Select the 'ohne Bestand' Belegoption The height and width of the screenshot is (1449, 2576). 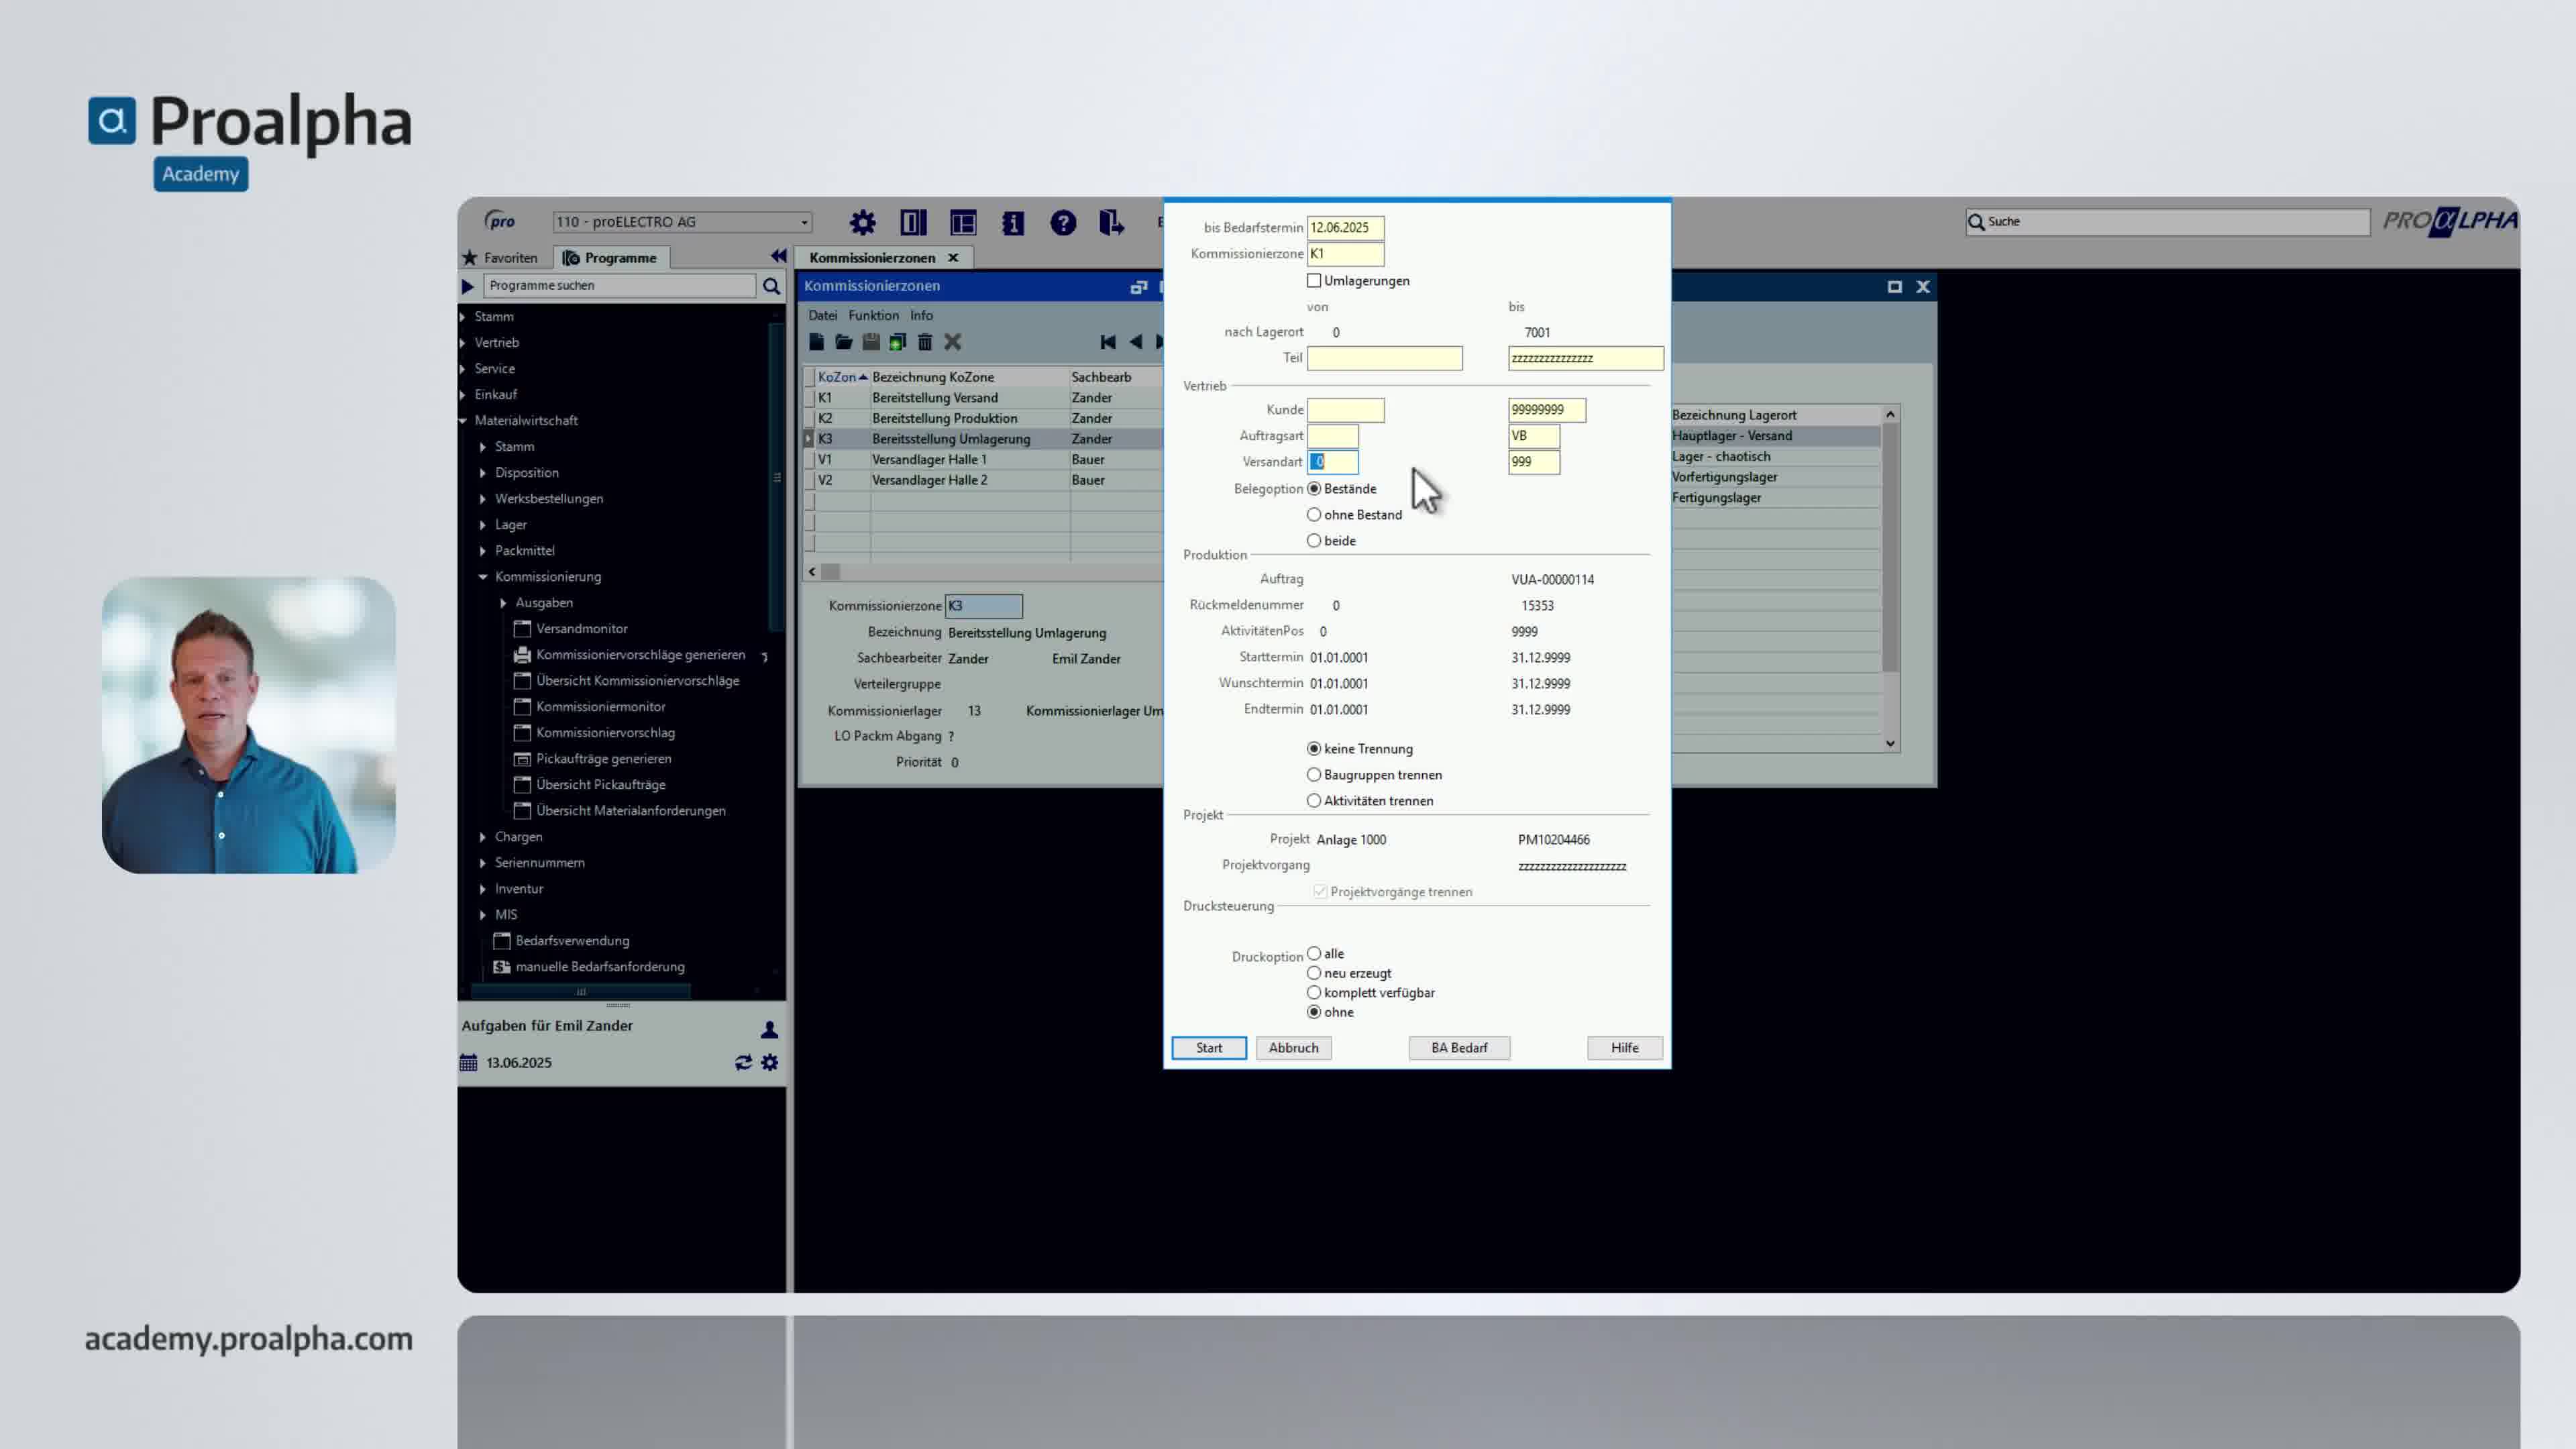coord(1314,515)
